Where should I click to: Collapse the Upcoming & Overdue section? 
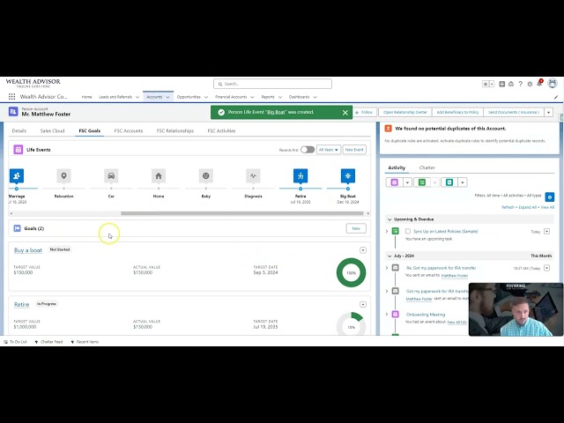point(390,219)
